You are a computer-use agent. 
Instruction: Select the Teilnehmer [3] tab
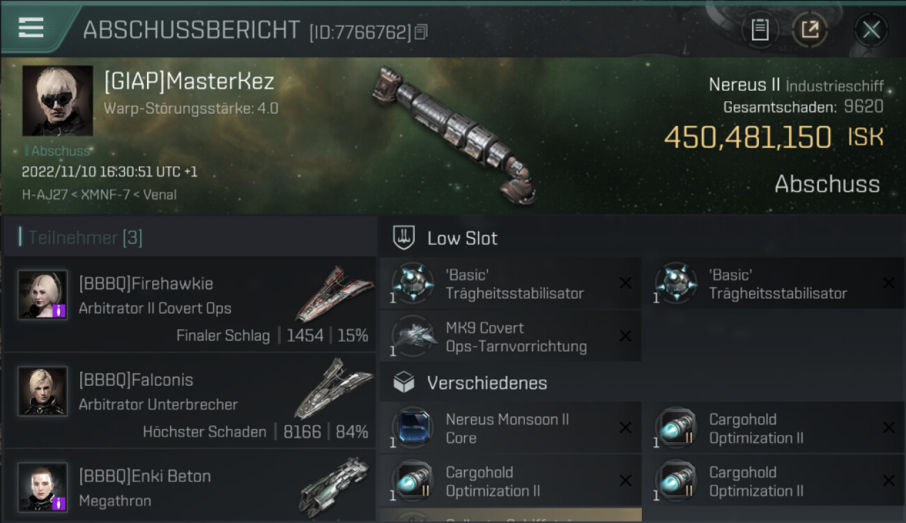click(x=85, y=238)
